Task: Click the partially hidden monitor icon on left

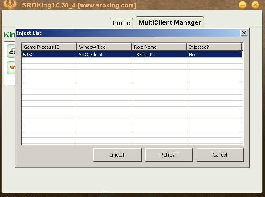Action: click(11, 51)
